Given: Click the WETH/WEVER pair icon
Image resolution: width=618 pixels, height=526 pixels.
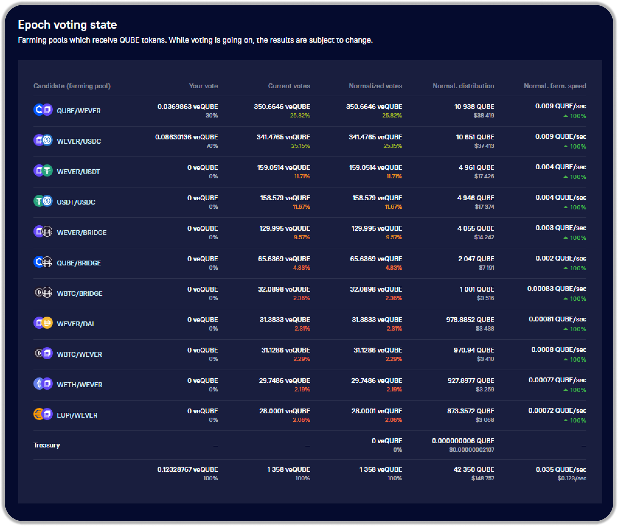Looking at the screenshot, I should click(x=43, y=384).
